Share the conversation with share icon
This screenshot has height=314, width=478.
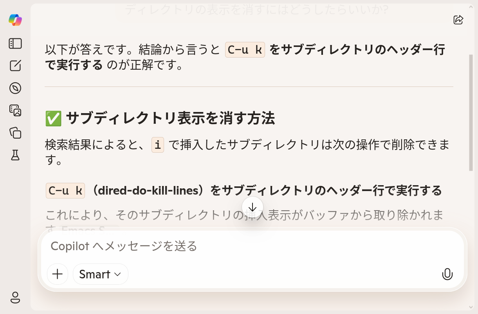(x=458, y=20)
